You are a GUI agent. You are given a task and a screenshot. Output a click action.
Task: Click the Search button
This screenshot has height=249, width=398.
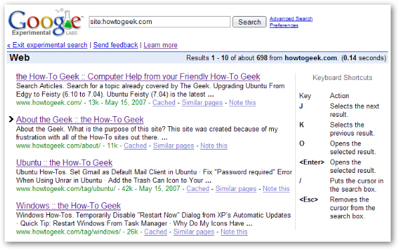pos(249,22)
